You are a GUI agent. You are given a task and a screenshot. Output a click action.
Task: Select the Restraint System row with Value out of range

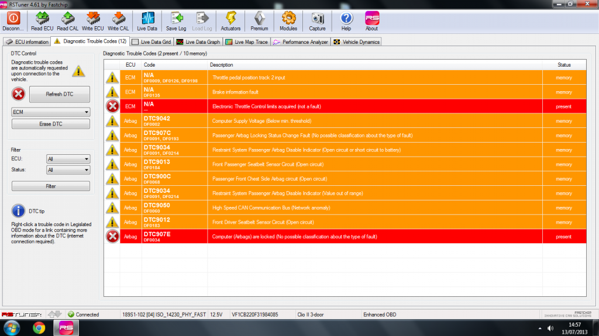345,193
